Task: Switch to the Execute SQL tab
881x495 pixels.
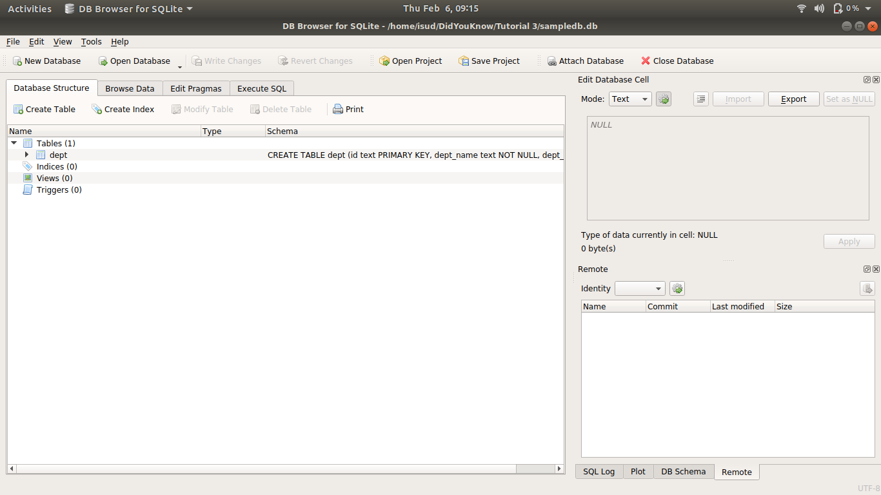Action: pyautogui.click(x=262, y=88)
